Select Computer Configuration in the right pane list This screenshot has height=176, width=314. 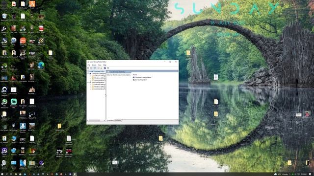pos(142,77)
